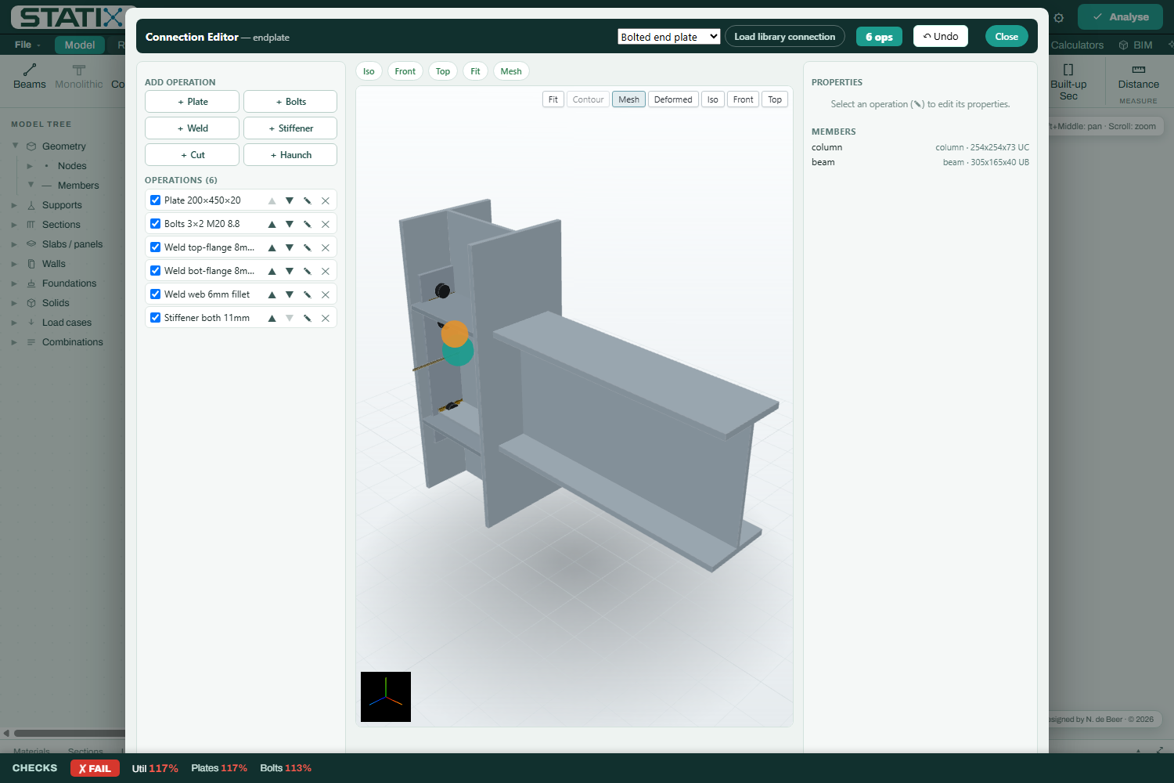This screenshot has width=1174, height=783.
Task: Move Weld web 6mm fillet up
Action: 272,294
